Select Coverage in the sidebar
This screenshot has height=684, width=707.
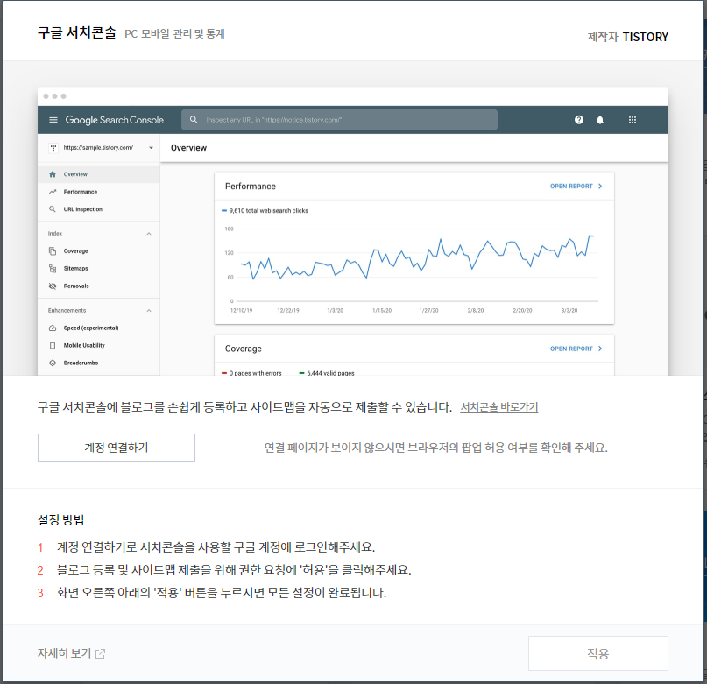(x=98, y=250)
